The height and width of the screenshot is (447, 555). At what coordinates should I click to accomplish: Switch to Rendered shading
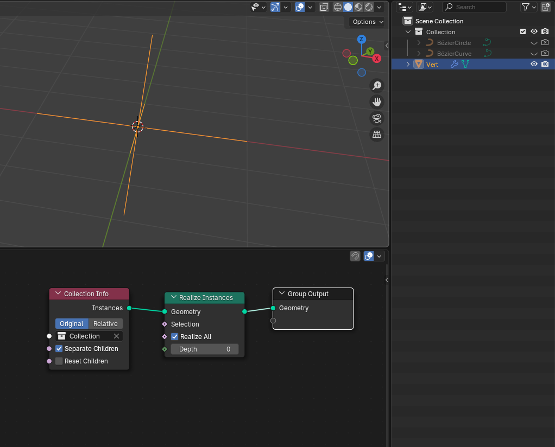369,7
